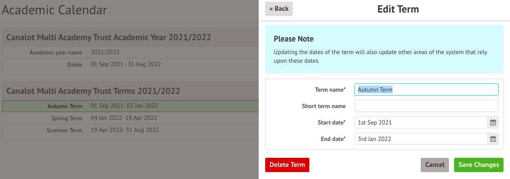
Task: Click the End date text field
Action: tap(421, 139)
